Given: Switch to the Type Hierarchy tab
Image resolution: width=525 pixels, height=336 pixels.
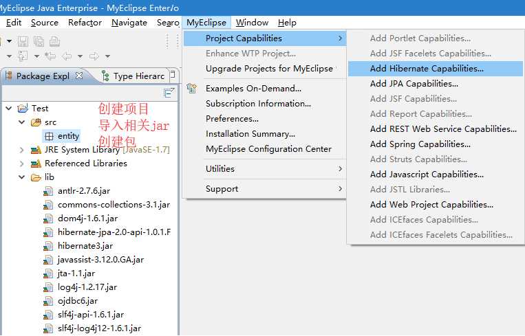Looking at the screenshot, I should [134, 76].
